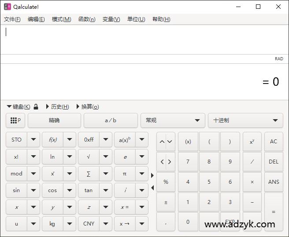289x237 pixels.
Task: Open the 常规 display mode dropdown
Action: click(x=173, y=120)
